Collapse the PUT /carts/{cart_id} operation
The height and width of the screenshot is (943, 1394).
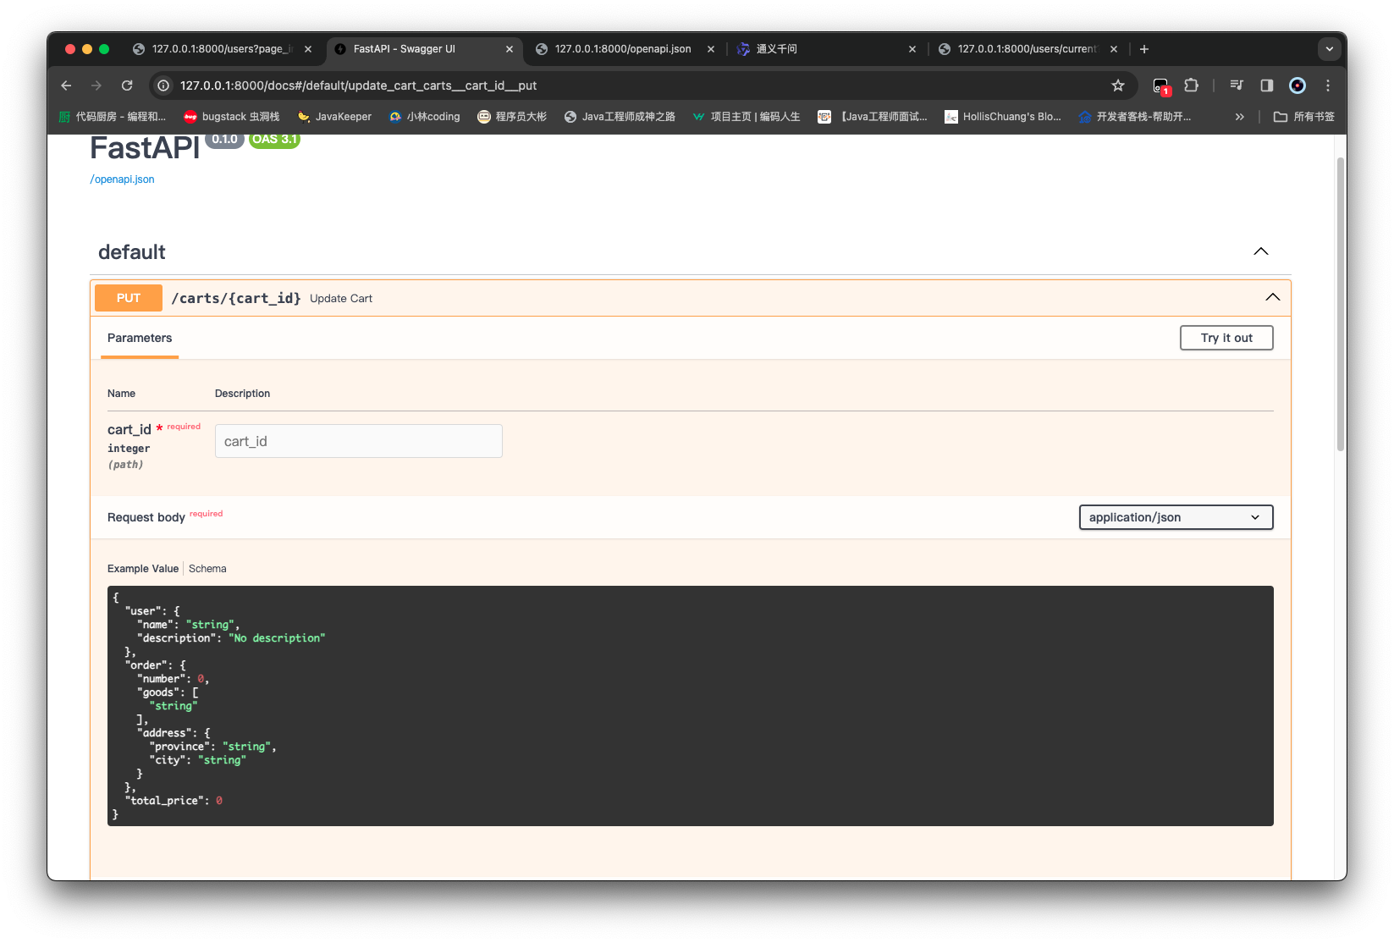(x=1272, y=297)
